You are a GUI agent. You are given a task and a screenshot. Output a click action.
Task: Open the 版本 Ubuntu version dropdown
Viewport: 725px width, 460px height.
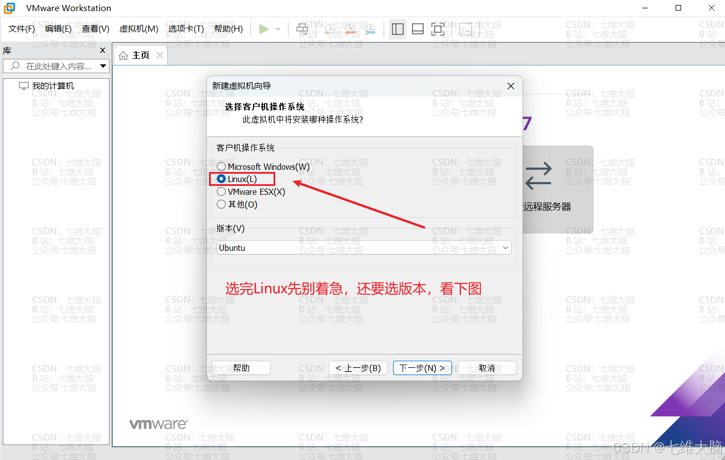pos(364,247)
